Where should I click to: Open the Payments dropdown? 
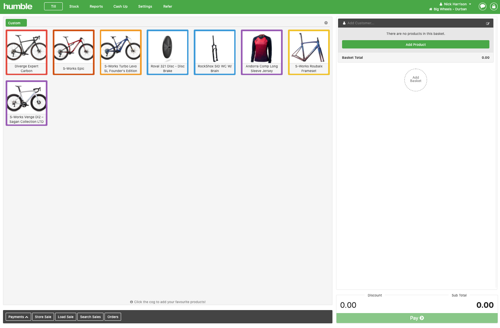click(x=18, y=317)
